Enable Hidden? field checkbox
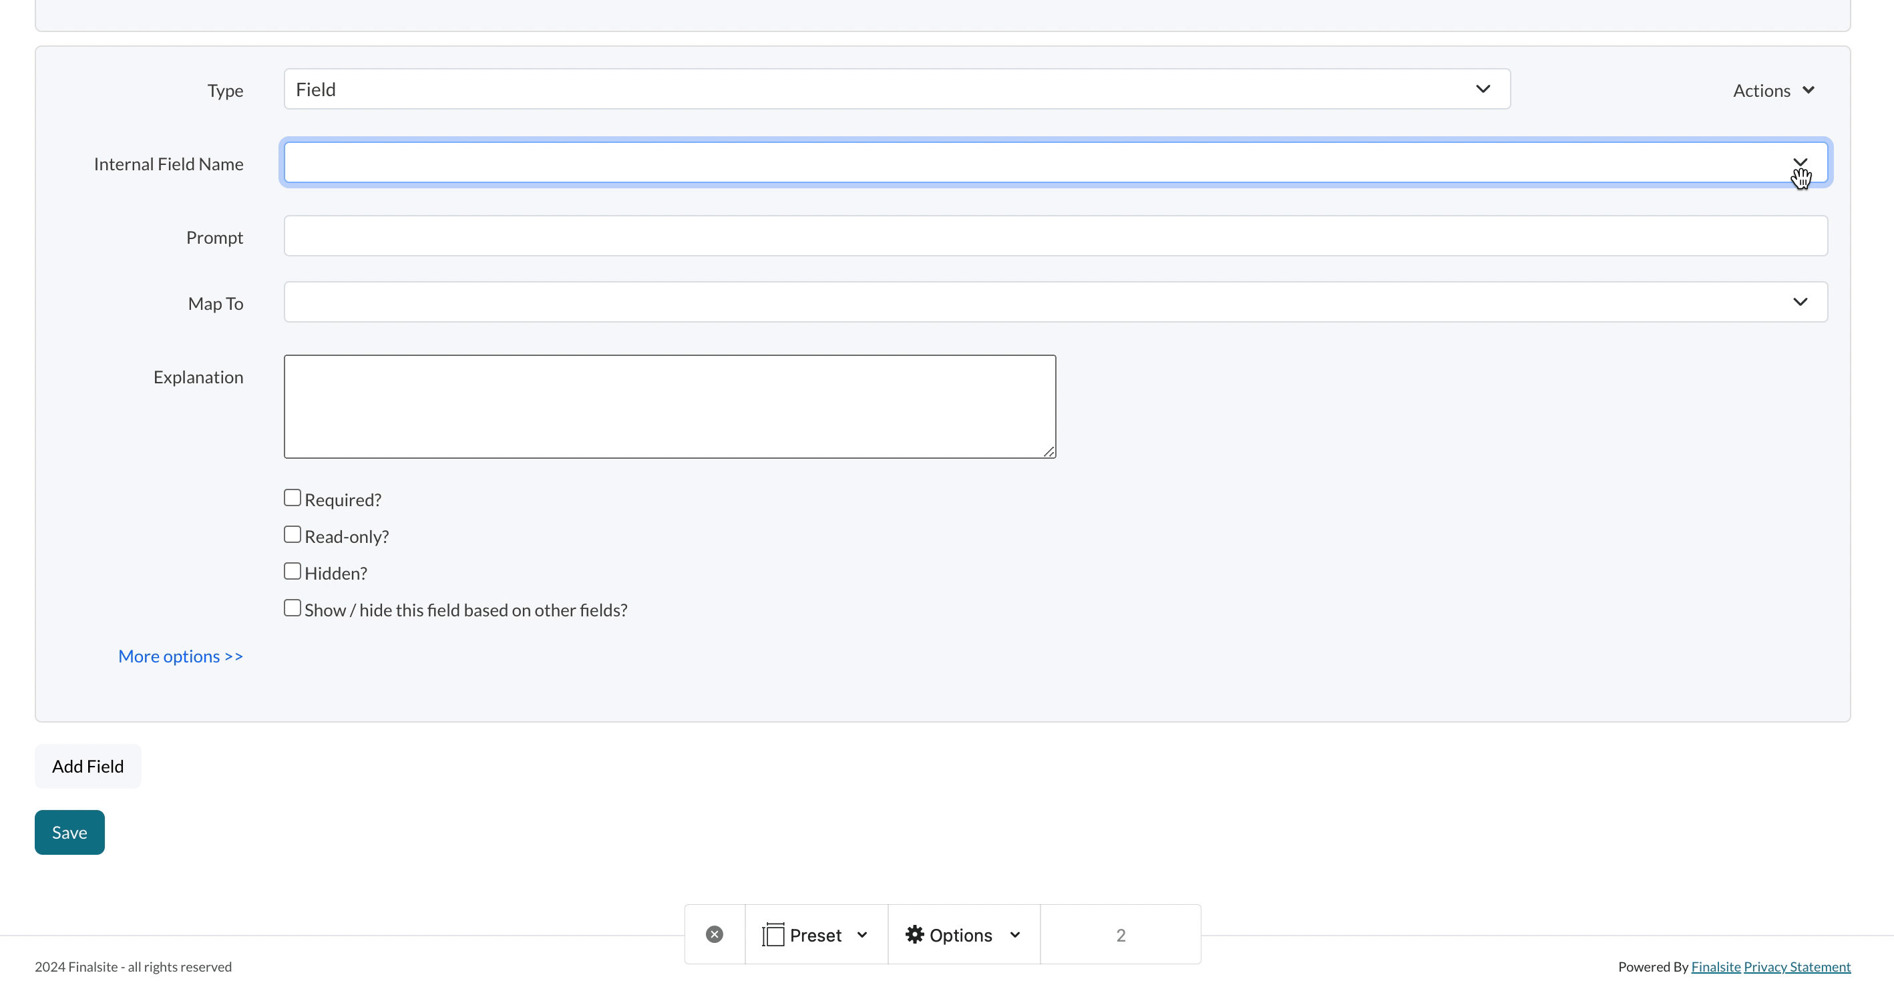The image size is (1894, 983). [x=293, y=571]
